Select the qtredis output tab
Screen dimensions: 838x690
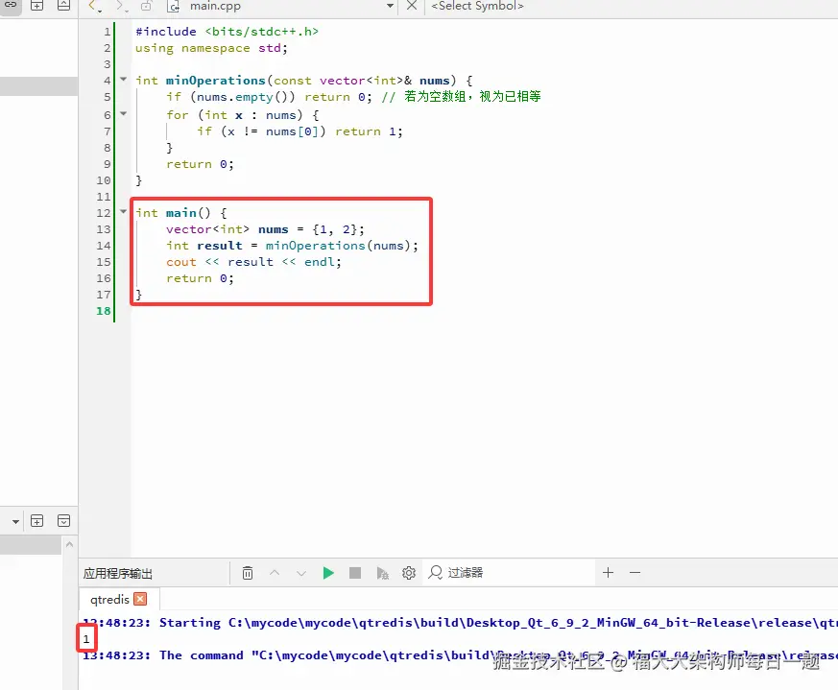pos(109,599)
